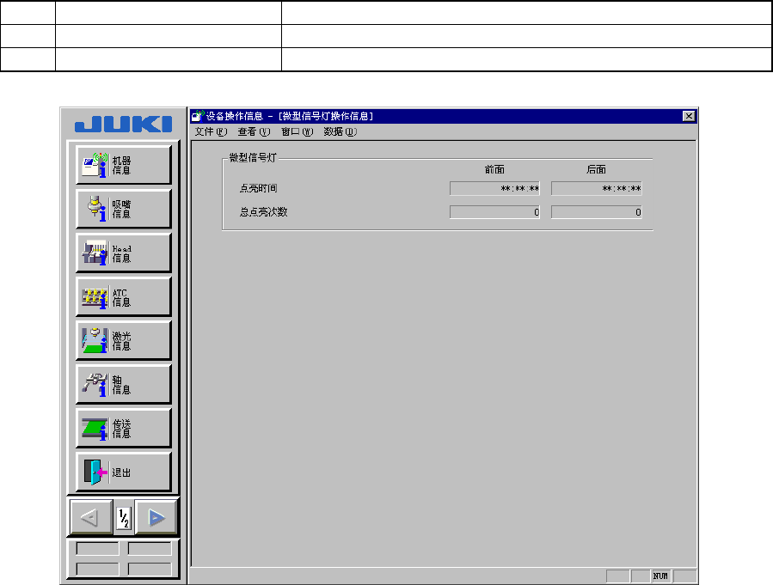Open the 机器信息 machine info page
The height and width of the screenshot is (585, 773).
click(124, 165)
